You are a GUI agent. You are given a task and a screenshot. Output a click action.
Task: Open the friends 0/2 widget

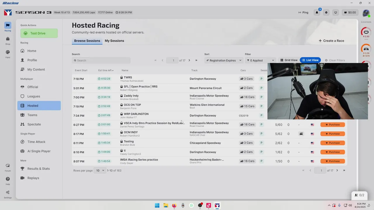point(359,195)
